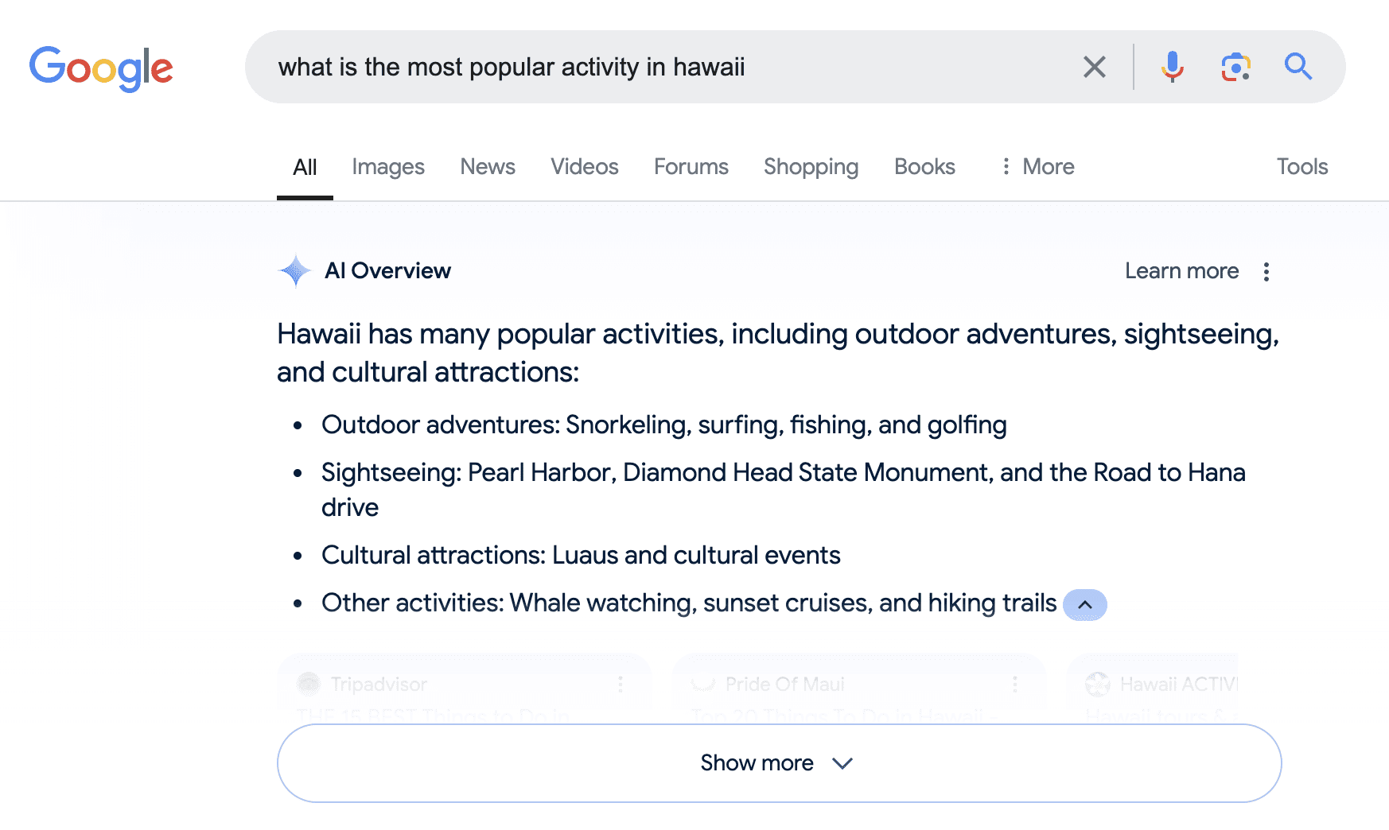Open the AI Overview three-dot options menu
Image resolution: width=1389 pixels, height=830 pixels.
click(1266, 271)
